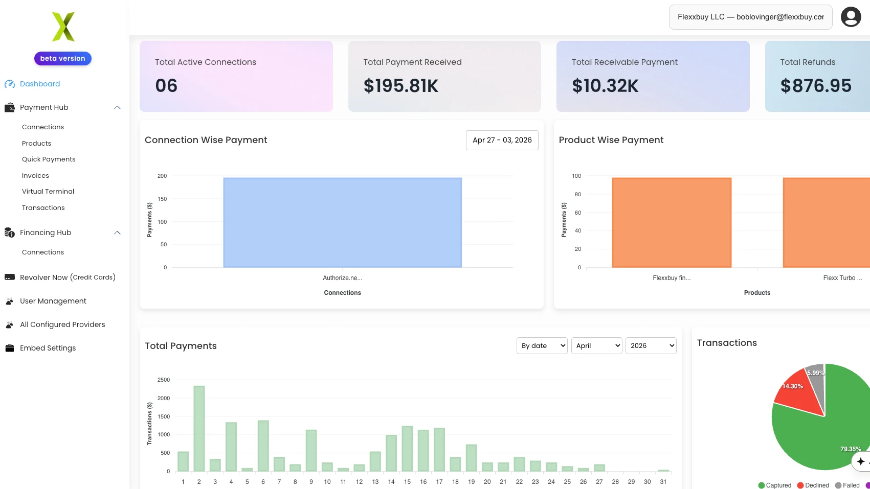The height and width of the screenshot is (489, 870).
Task: Open the Flexxbuy LLC account selector
Action: point(751,17)
